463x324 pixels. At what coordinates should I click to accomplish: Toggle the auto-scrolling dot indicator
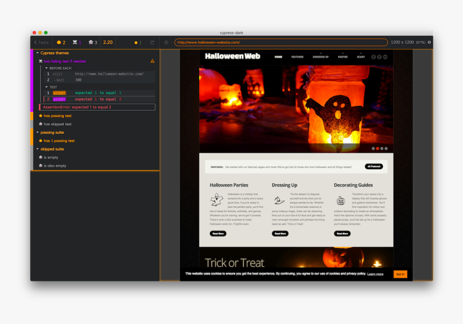tap(137, 42)
